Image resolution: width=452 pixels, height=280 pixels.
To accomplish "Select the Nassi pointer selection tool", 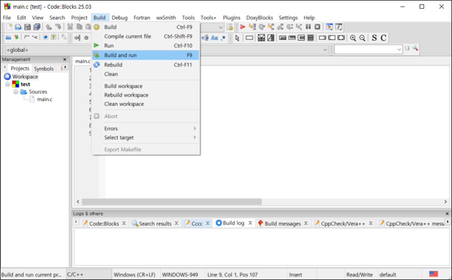I will click(237, 38).
